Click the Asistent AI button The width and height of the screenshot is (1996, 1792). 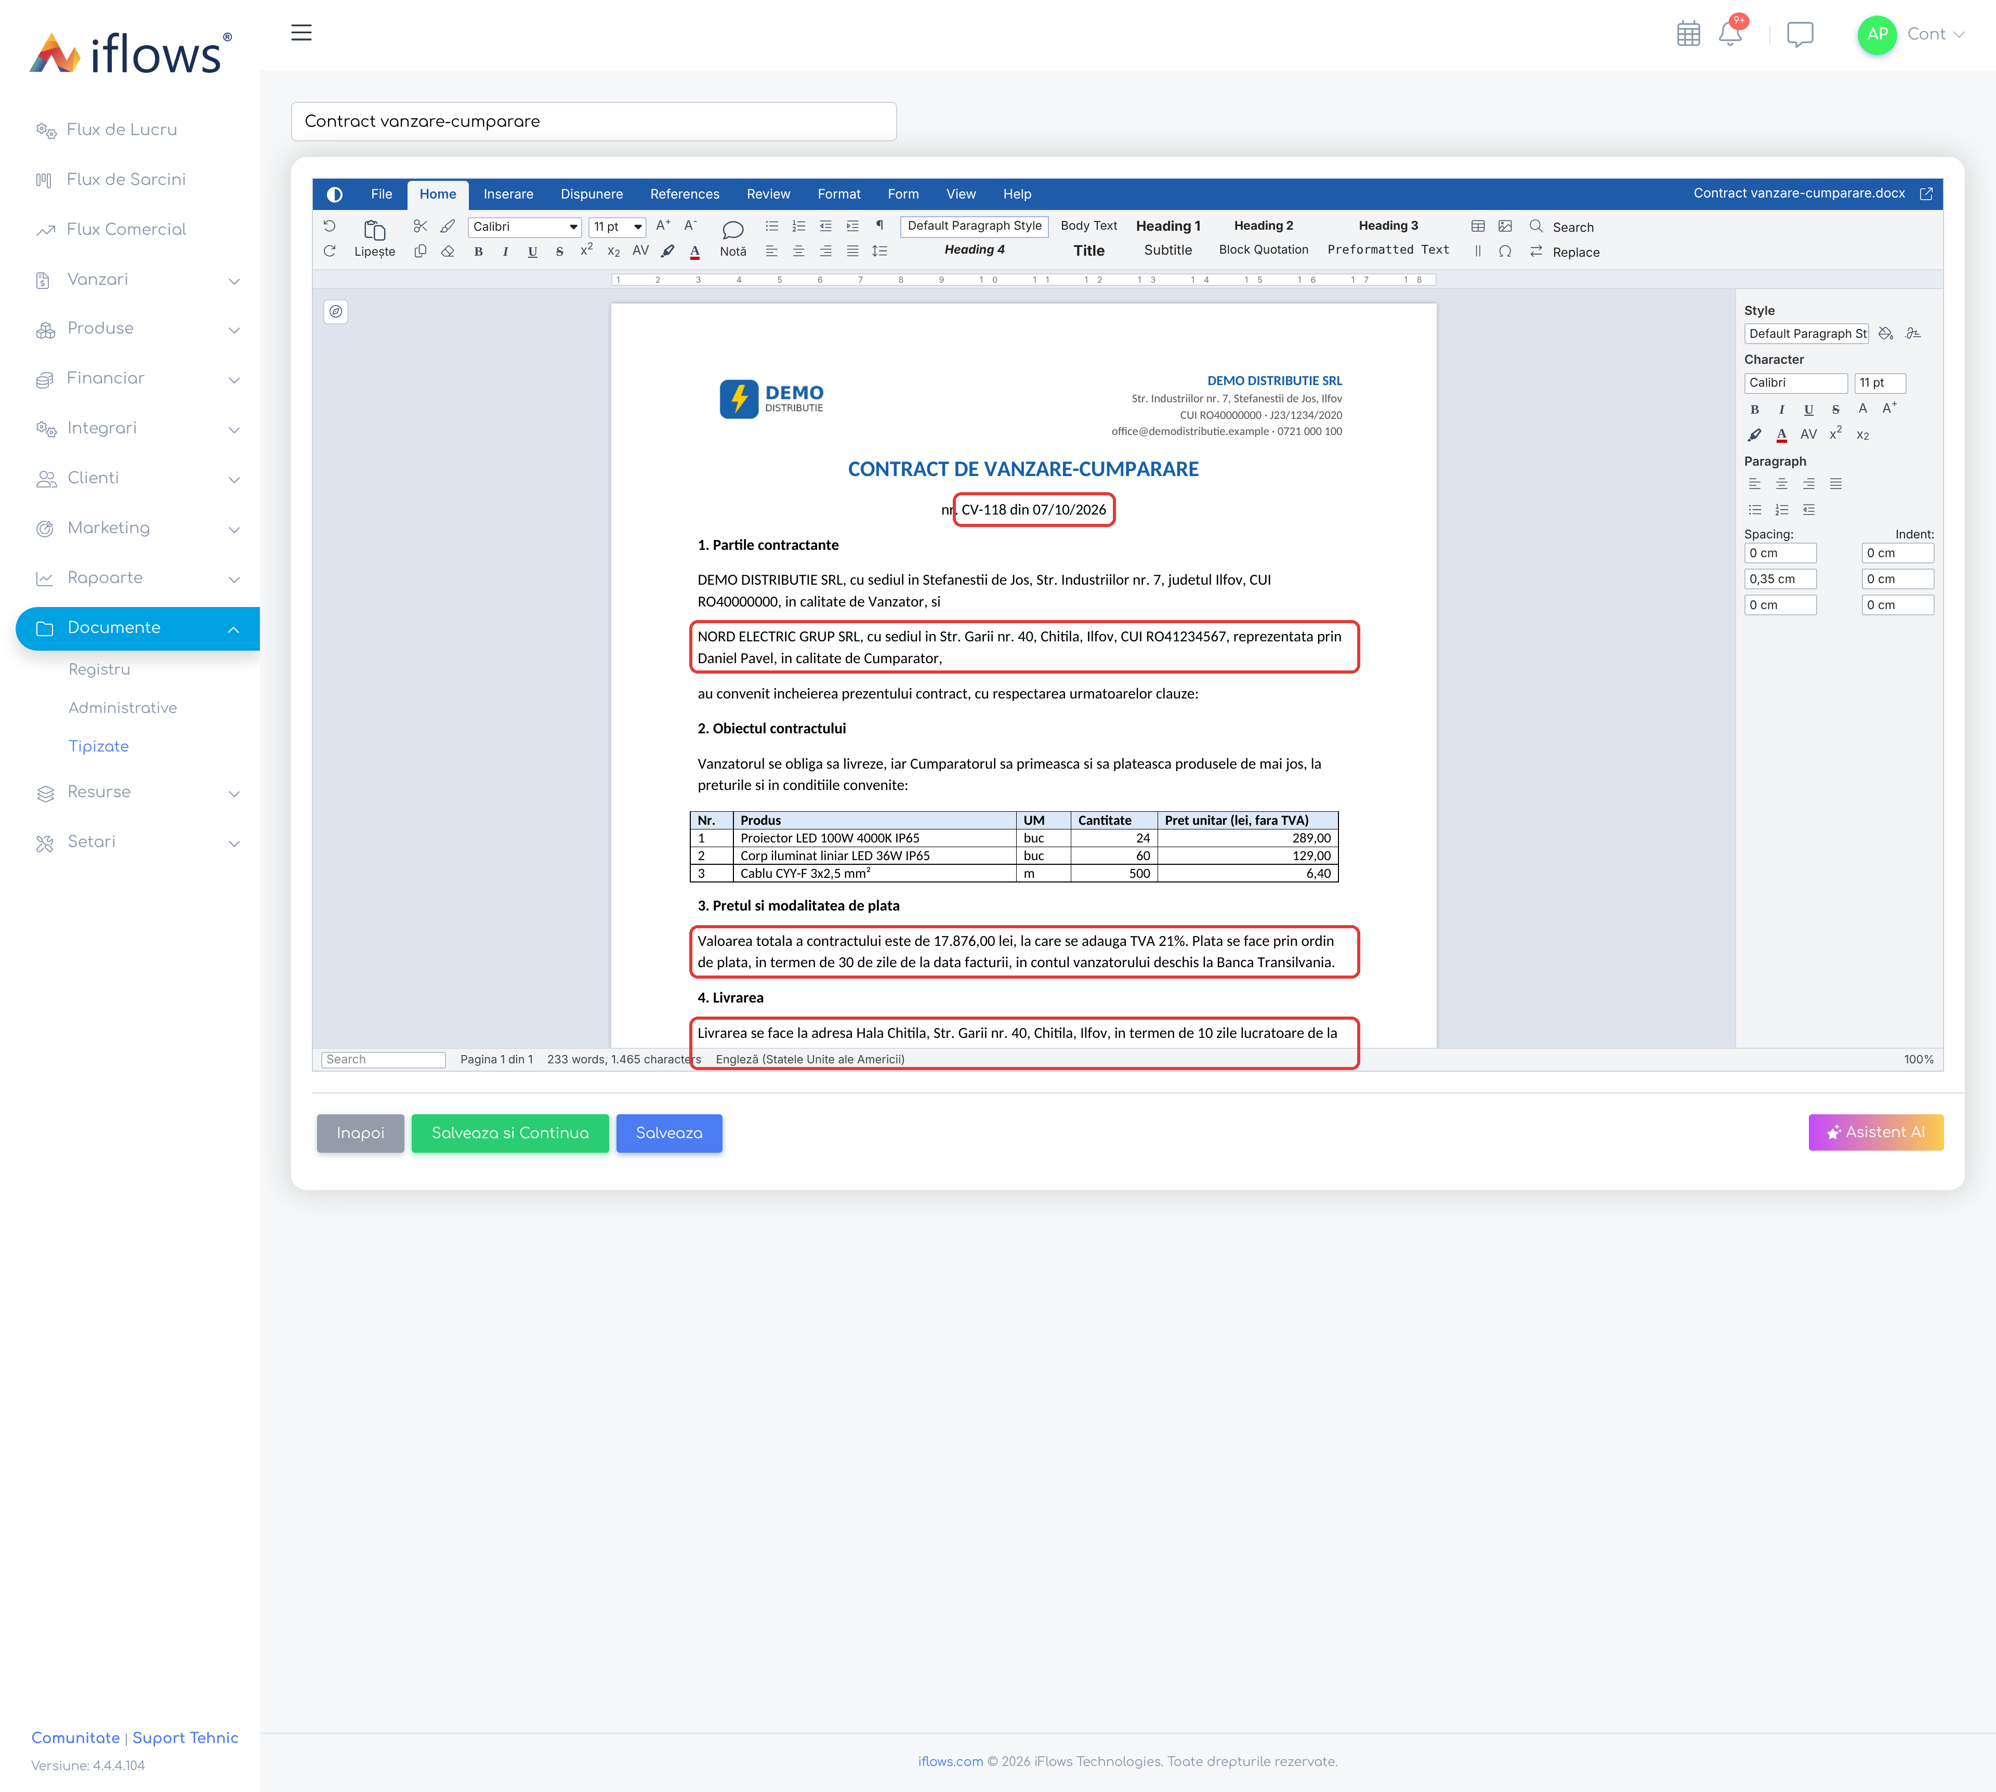pyautogui.click(x=1875, y=1132)
